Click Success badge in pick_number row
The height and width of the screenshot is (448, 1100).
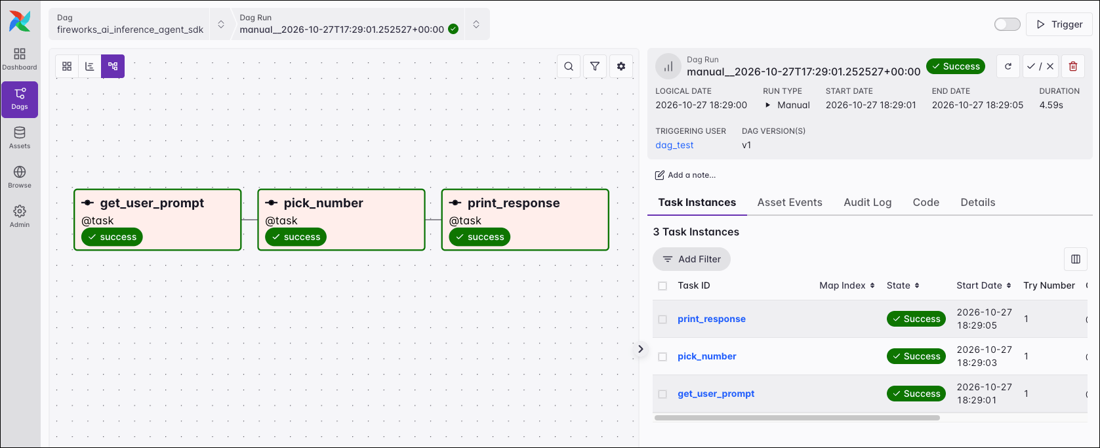coord(916,356)
